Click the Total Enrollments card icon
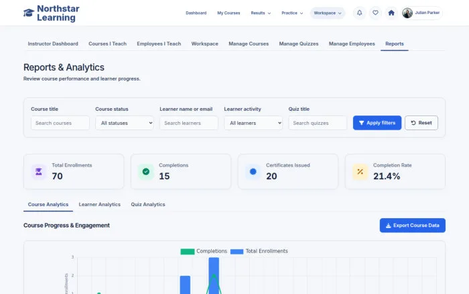Screen dimensions: 469x294 coord(39,172)
